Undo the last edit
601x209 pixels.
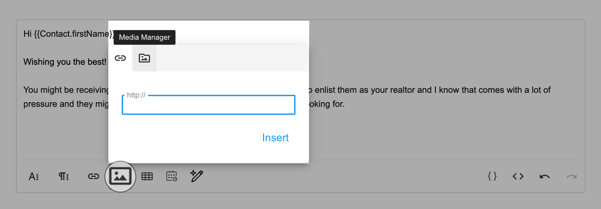(x=545, y=176)
